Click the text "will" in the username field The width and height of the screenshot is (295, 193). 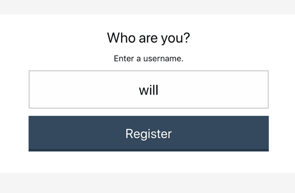[149, 90]
